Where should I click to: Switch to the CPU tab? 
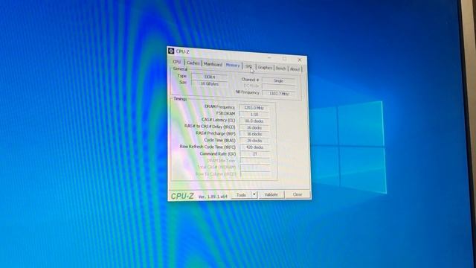pos(177,62)
